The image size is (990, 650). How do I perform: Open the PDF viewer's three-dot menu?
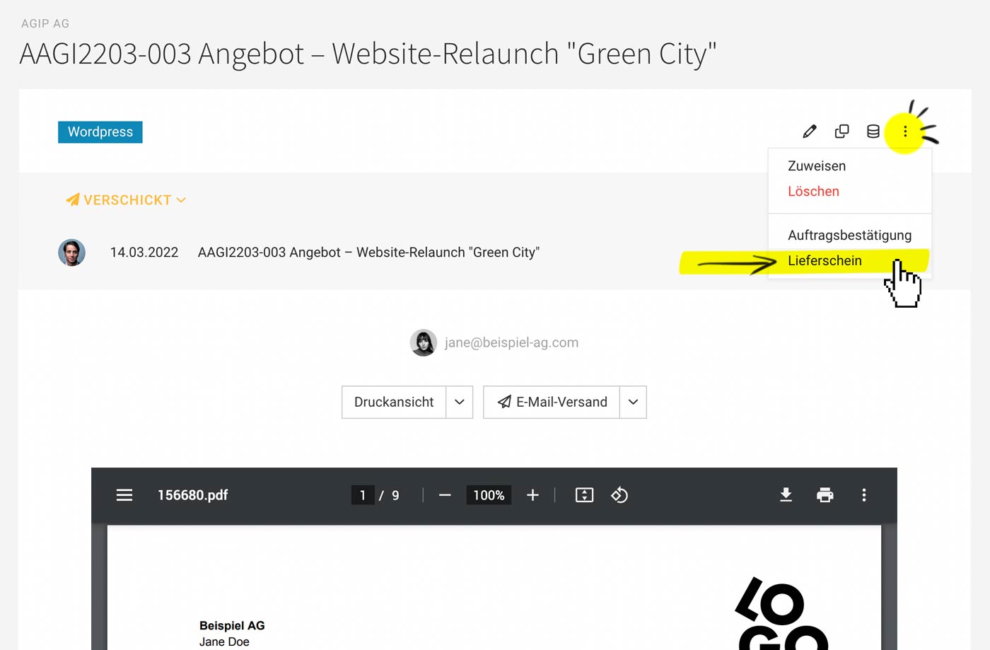[x=864, y=495]
